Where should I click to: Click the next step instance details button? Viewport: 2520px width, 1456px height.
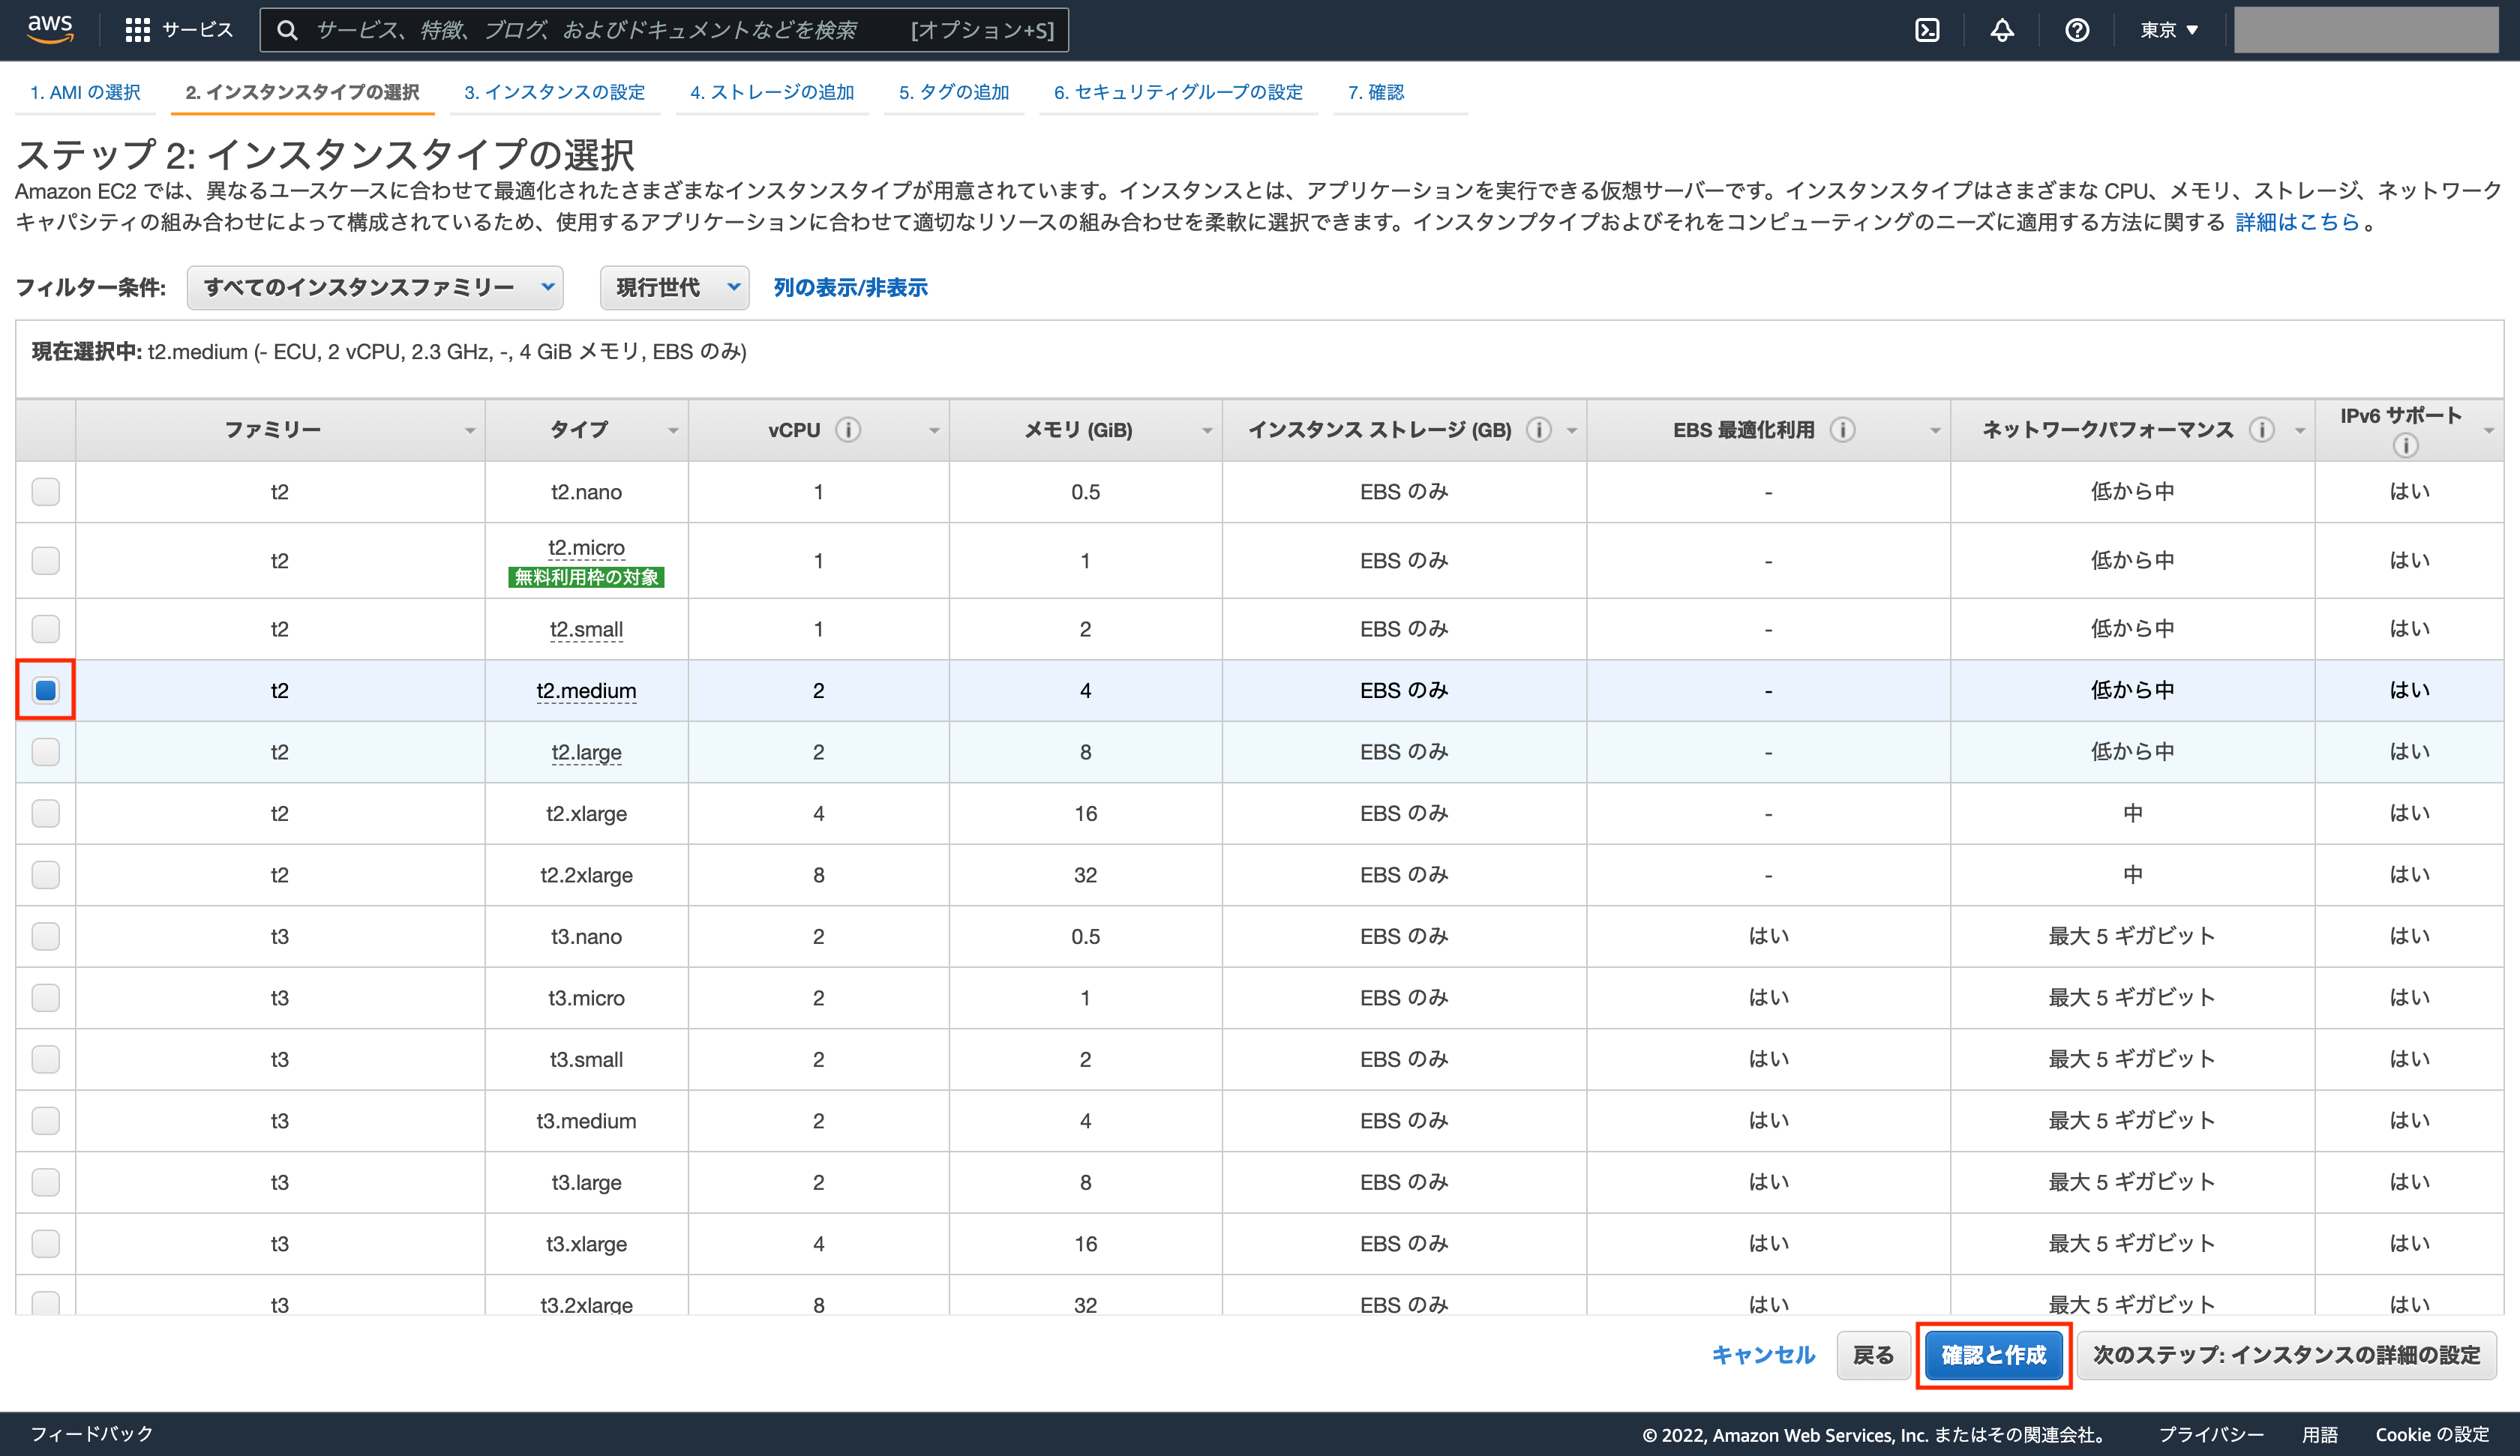tap(2286, 1355)
